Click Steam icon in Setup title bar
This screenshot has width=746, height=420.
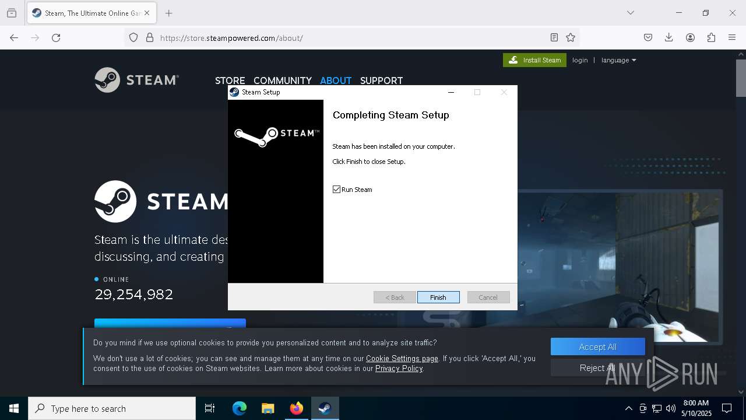click(234, 92)
